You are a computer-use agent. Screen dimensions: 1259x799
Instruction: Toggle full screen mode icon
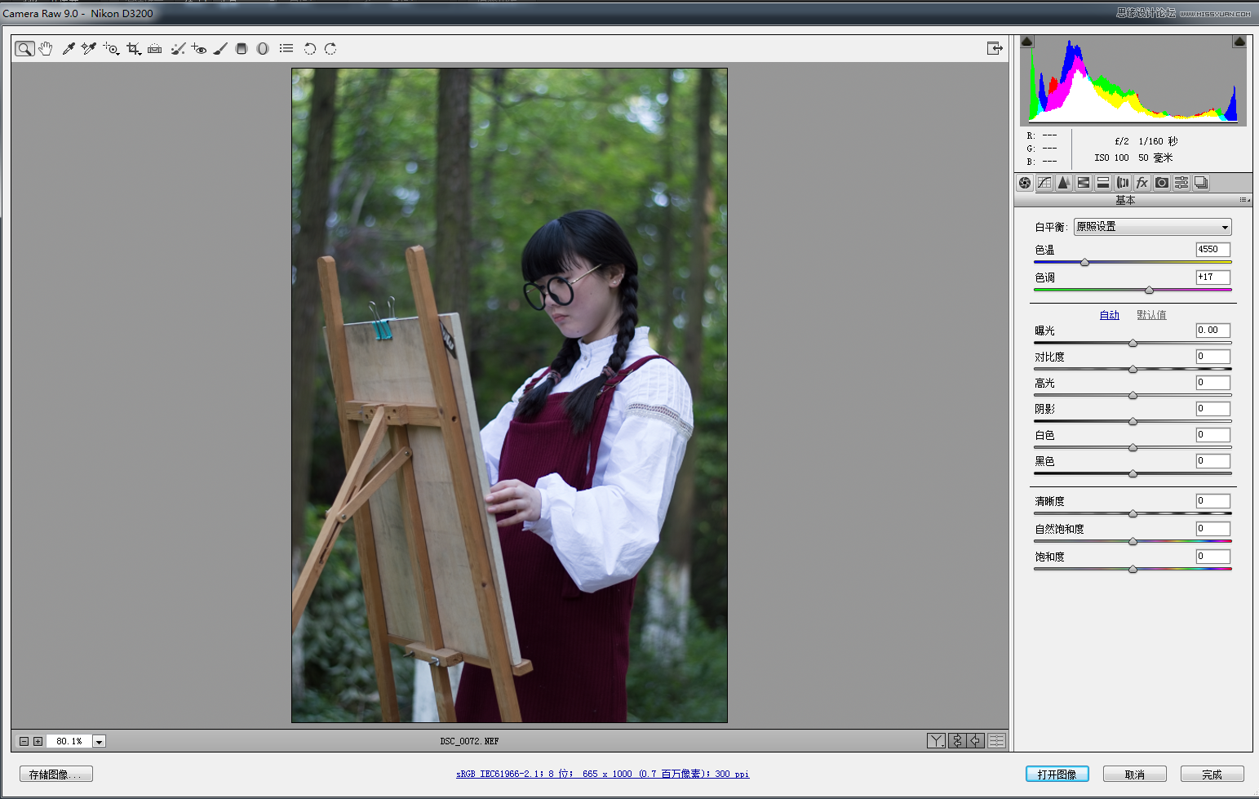coord(995,49)
